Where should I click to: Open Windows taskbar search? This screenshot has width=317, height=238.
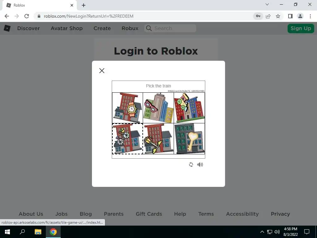[x=22, y=232]
